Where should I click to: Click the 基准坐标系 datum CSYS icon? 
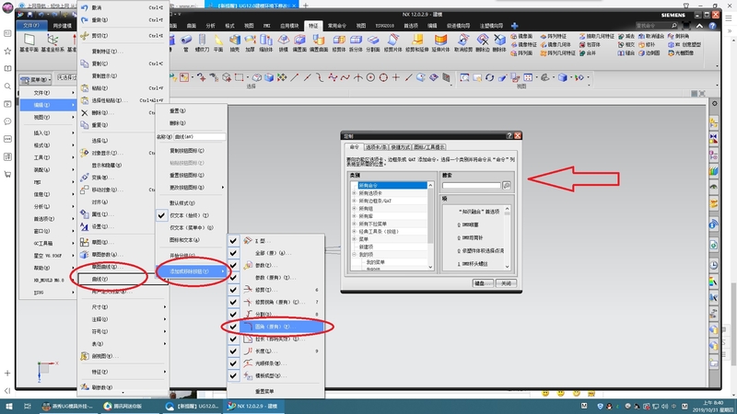point(53,40)
